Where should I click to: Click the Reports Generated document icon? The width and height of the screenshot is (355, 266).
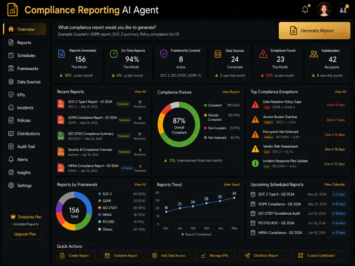pos(61,54)
